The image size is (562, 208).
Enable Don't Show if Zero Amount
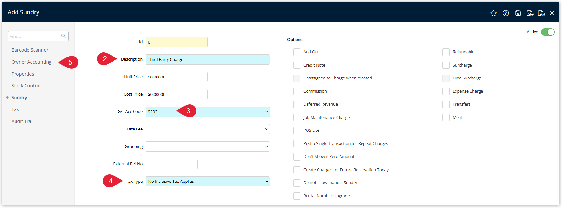(x=297, y=157)
